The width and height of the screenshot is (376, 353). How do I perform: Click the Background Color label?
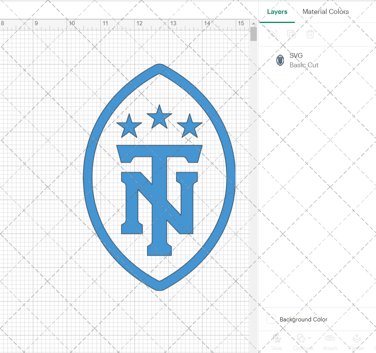[x=303, y=320]
